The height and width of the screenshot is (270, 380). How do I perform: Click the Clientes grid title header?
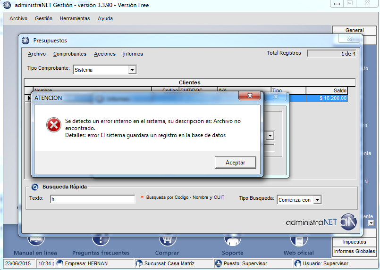tap(190, 82)
